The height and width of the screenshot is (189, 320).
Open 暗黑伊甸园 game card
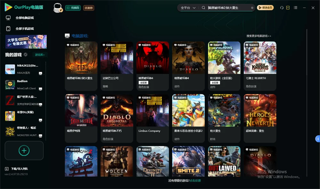pyautogui.click(x=81, y=118)
